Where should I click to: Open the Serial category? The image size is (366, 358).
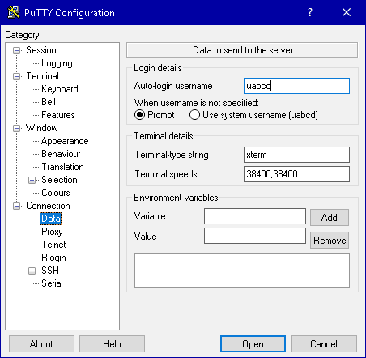click(x=52, y=283)
